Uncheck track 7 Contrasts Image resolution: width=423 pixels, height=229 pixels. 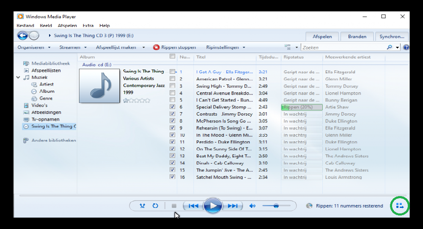[x=172, y=113]
